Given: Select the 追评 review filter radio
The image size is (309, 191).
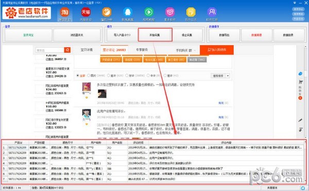Looking at the screenshot, I should pyautogui.click(x=108, y=75).
